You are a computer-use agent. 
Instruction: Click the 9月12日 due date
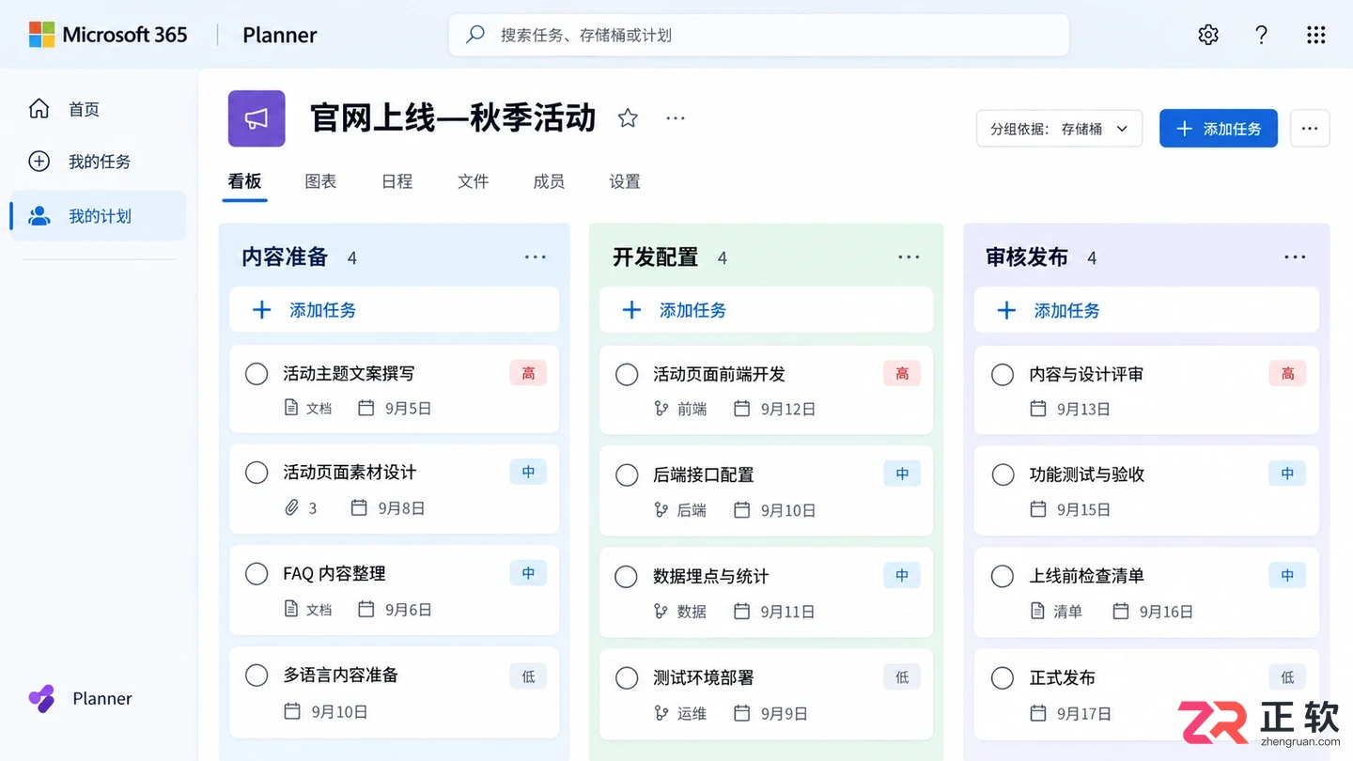pos(788,410)
